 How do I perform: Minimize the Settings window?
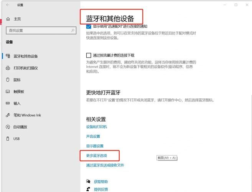tap(225, 5)
